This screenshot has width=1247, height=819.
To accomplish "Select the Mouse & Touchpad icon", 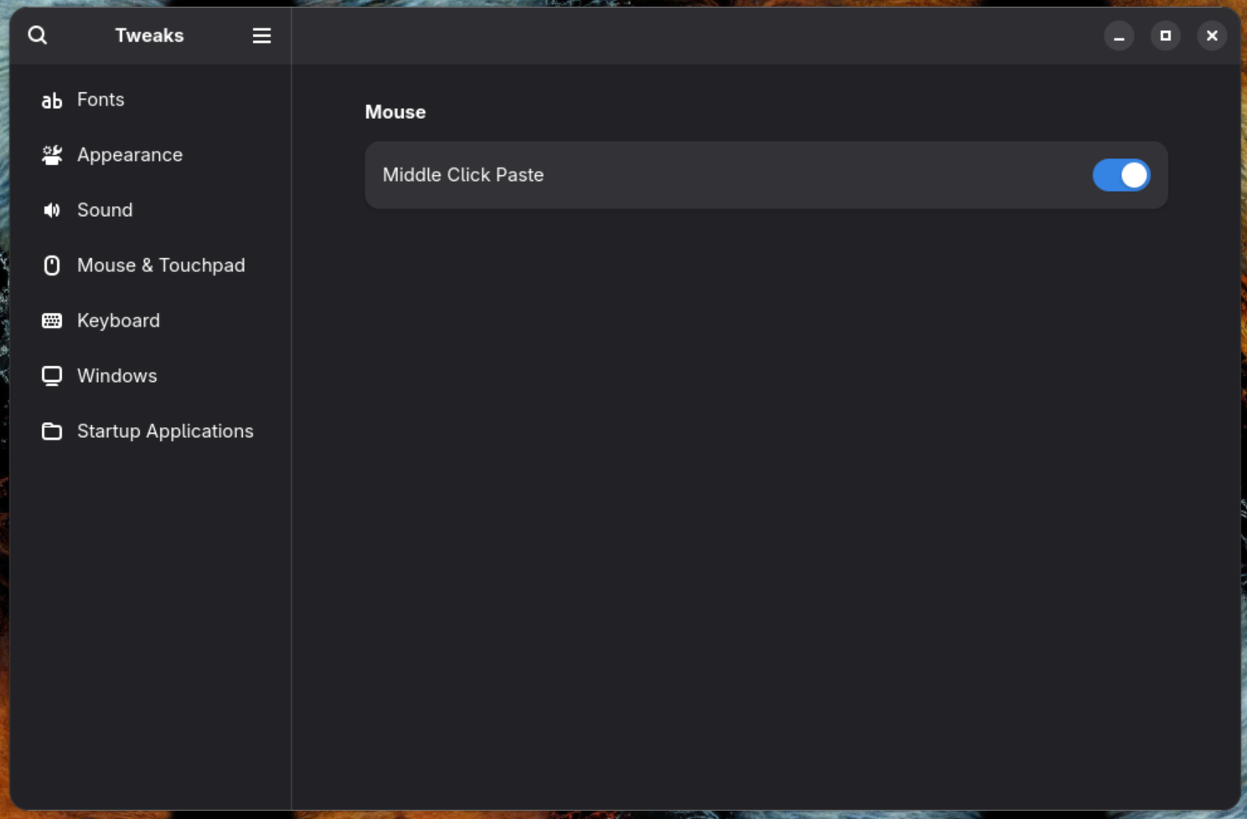I will pos(51,265).
